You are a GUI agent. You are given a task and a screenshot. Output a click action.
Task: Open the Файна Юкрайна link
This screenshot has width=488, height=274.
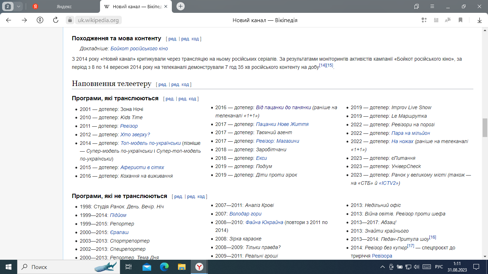pyautogui.click(x=264, y=222)
